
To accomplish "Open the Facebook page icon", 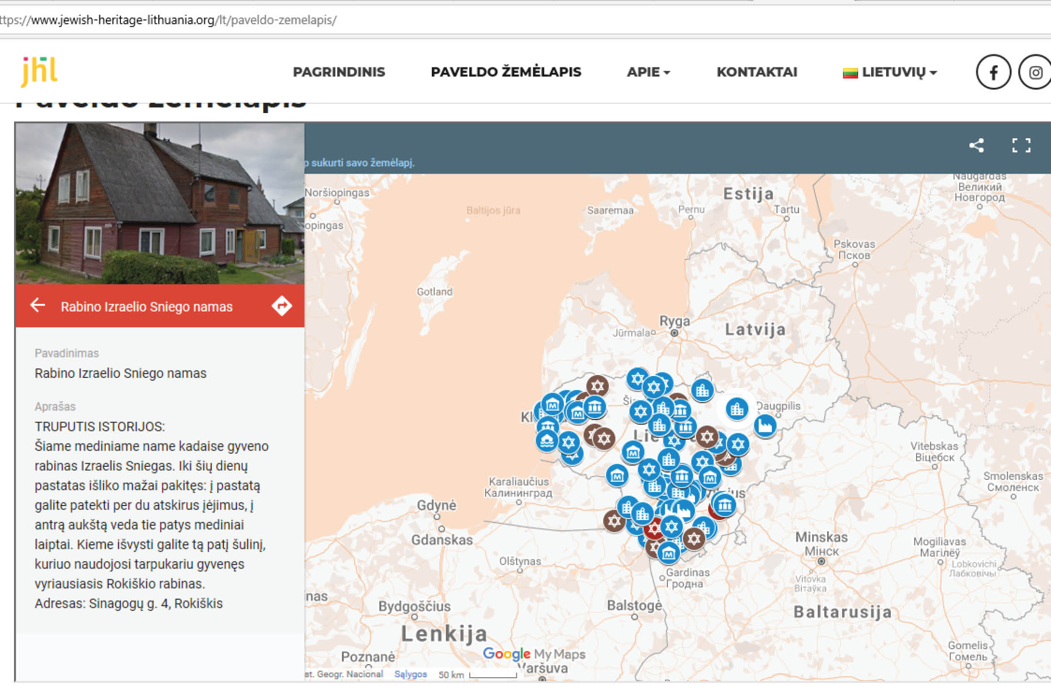I will click(993, 72).
